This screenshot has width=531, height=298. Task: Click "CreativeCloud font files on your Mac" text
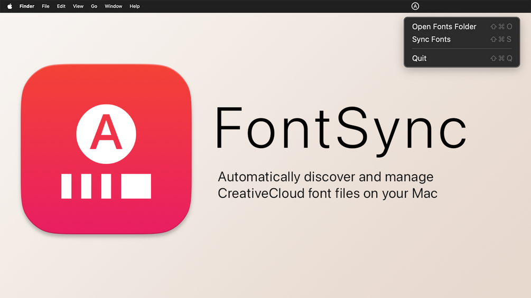(x=328, y=193)
